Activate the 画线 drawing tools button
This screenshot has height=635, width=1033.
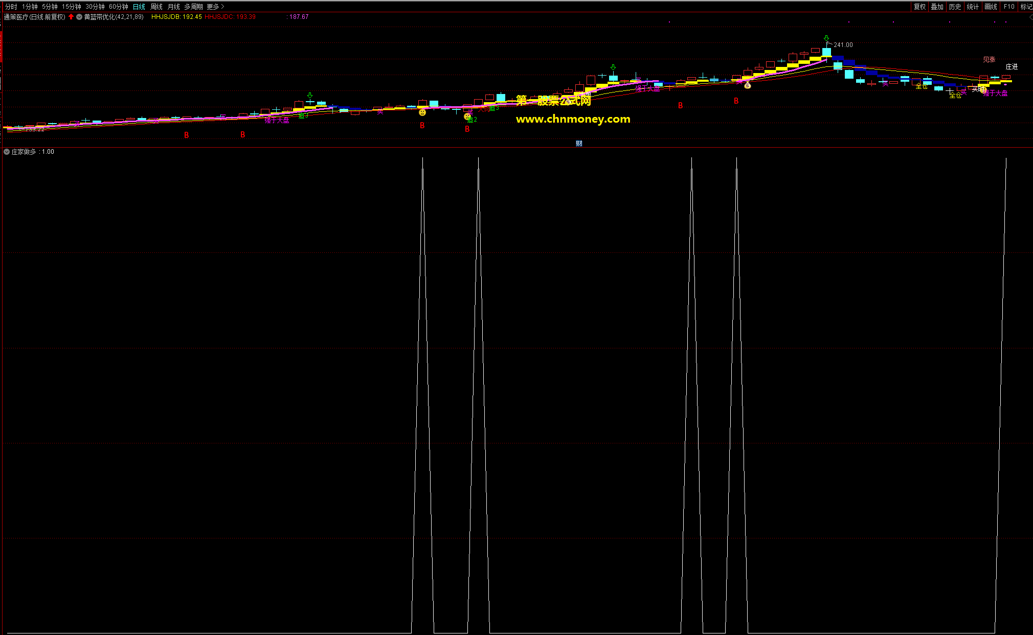[991, 7]
